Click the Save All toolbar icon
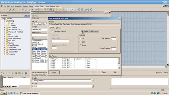Image resolution: width=169 pixels, height=95 pixels. coord(13,9)
